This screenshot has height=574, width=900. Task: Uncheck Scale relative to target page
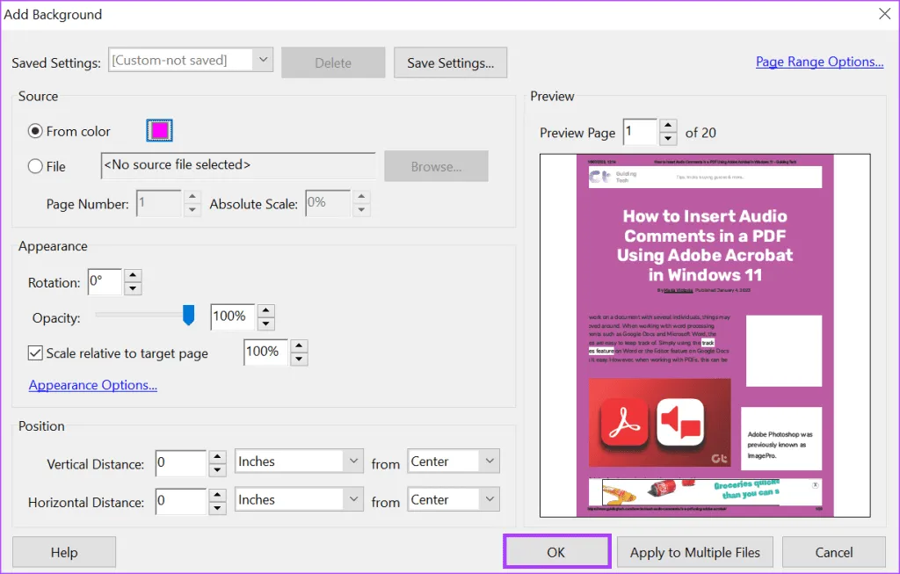35,352
